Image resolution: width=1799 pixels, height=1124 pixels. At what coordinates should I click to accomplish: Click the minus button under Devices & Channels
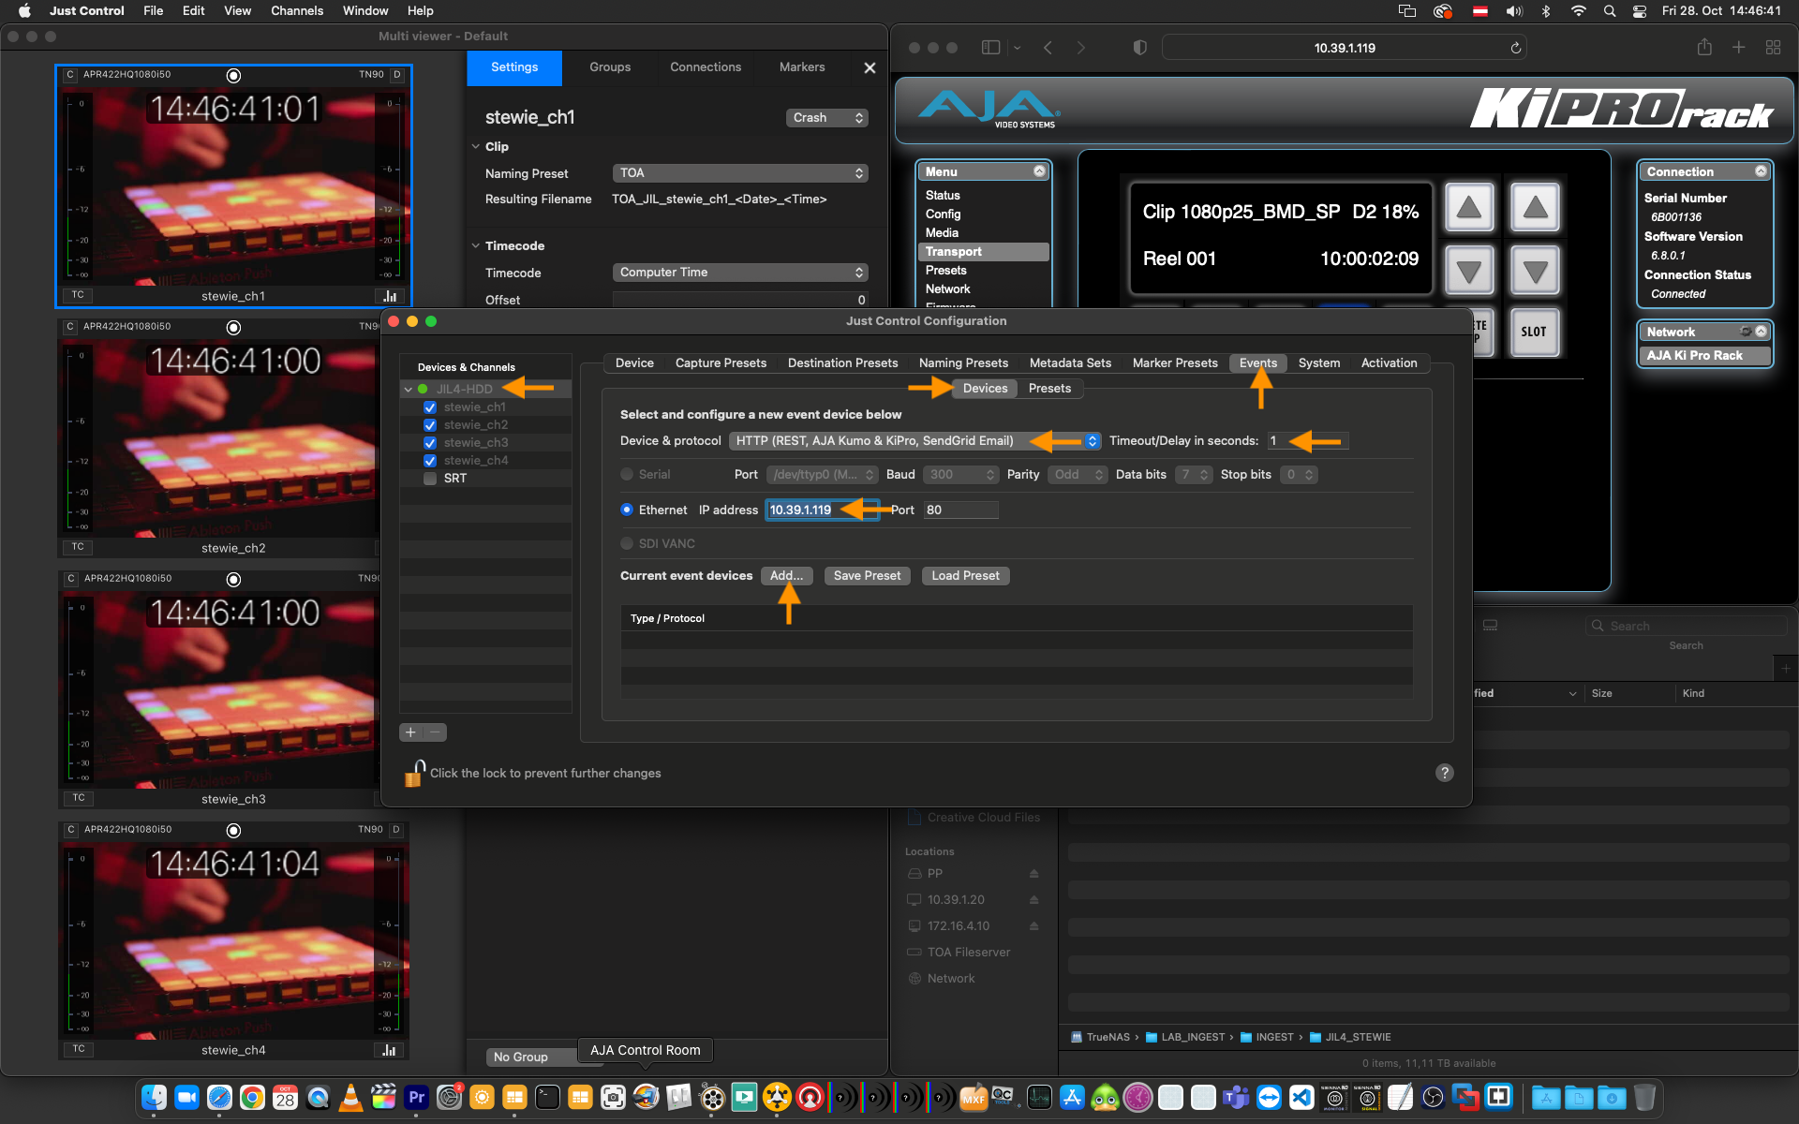click(x=435, y=732)
